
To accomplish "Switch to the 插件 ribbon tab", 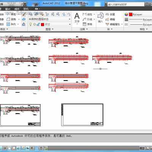I will tap(17, 9).
